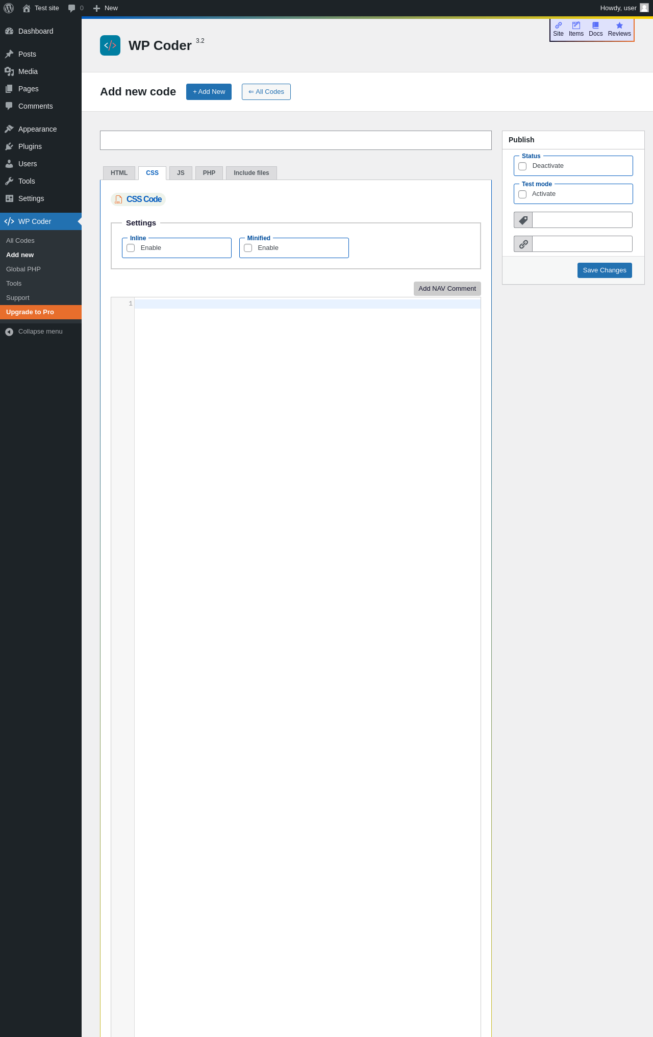Open Comments in sidebar

tap(41, 106)
